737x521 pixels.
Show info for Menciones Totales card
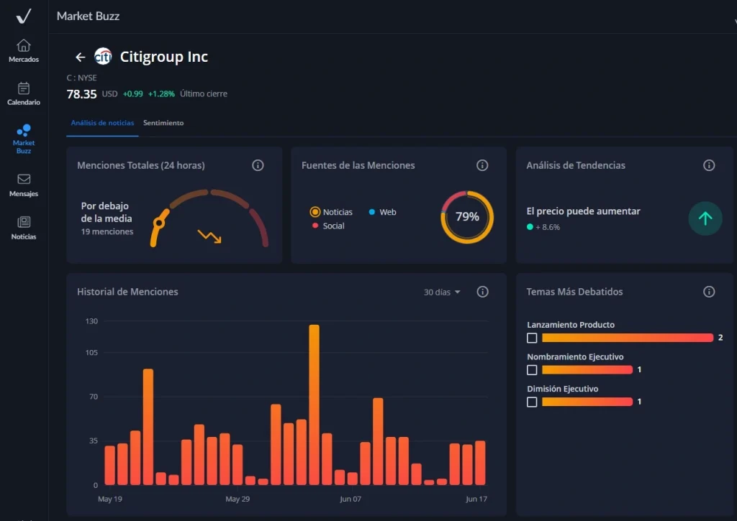coord(258,165)
